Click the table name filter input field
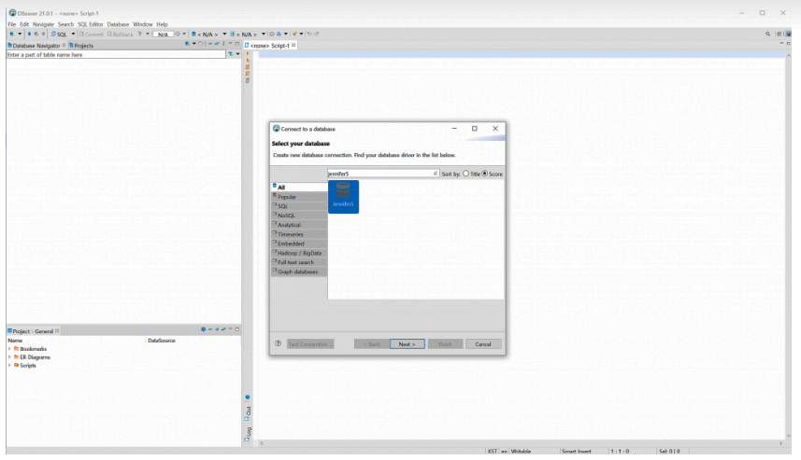The height and width of the screenshot is (460, 801). 116,54
